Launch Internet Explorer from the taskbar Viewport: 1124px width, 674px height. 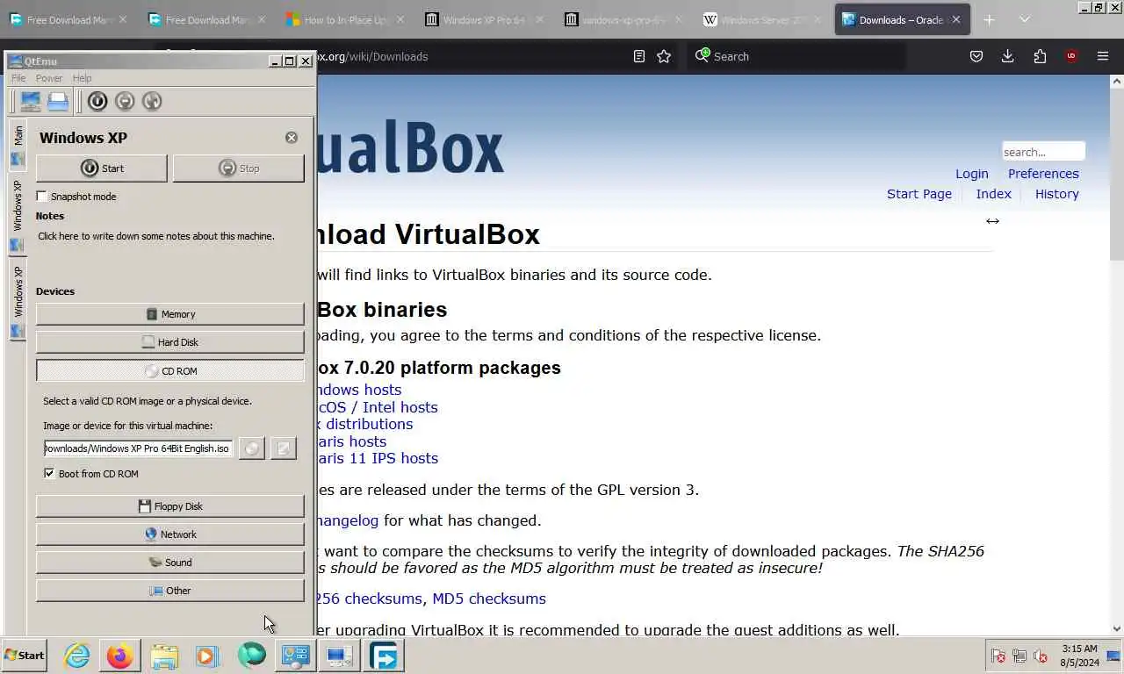(77, 656)
